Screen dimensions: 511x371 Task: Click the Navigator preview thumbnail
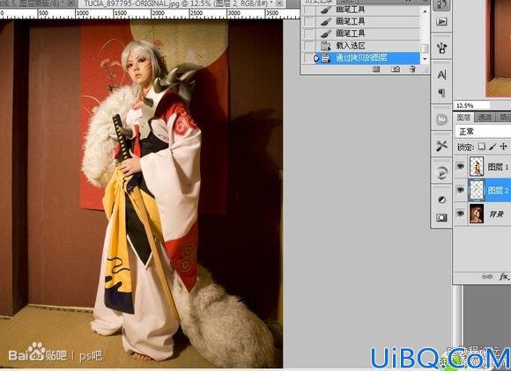(498, 48)
